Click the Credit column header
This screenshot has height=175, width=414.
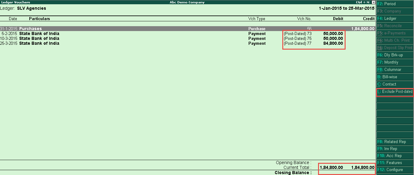pyautogui.click(x=369, y=19)
